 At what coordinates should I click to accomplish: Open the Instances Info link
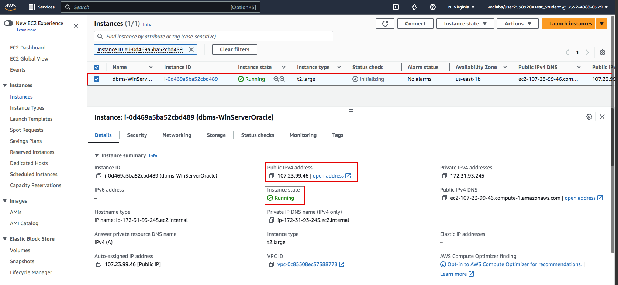147,24
